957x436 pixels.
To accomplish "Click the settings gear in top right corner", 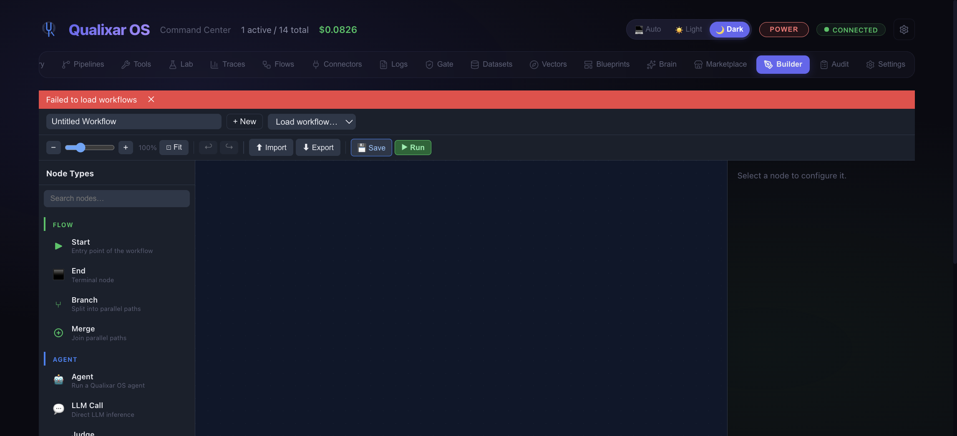I will point(904,29).
